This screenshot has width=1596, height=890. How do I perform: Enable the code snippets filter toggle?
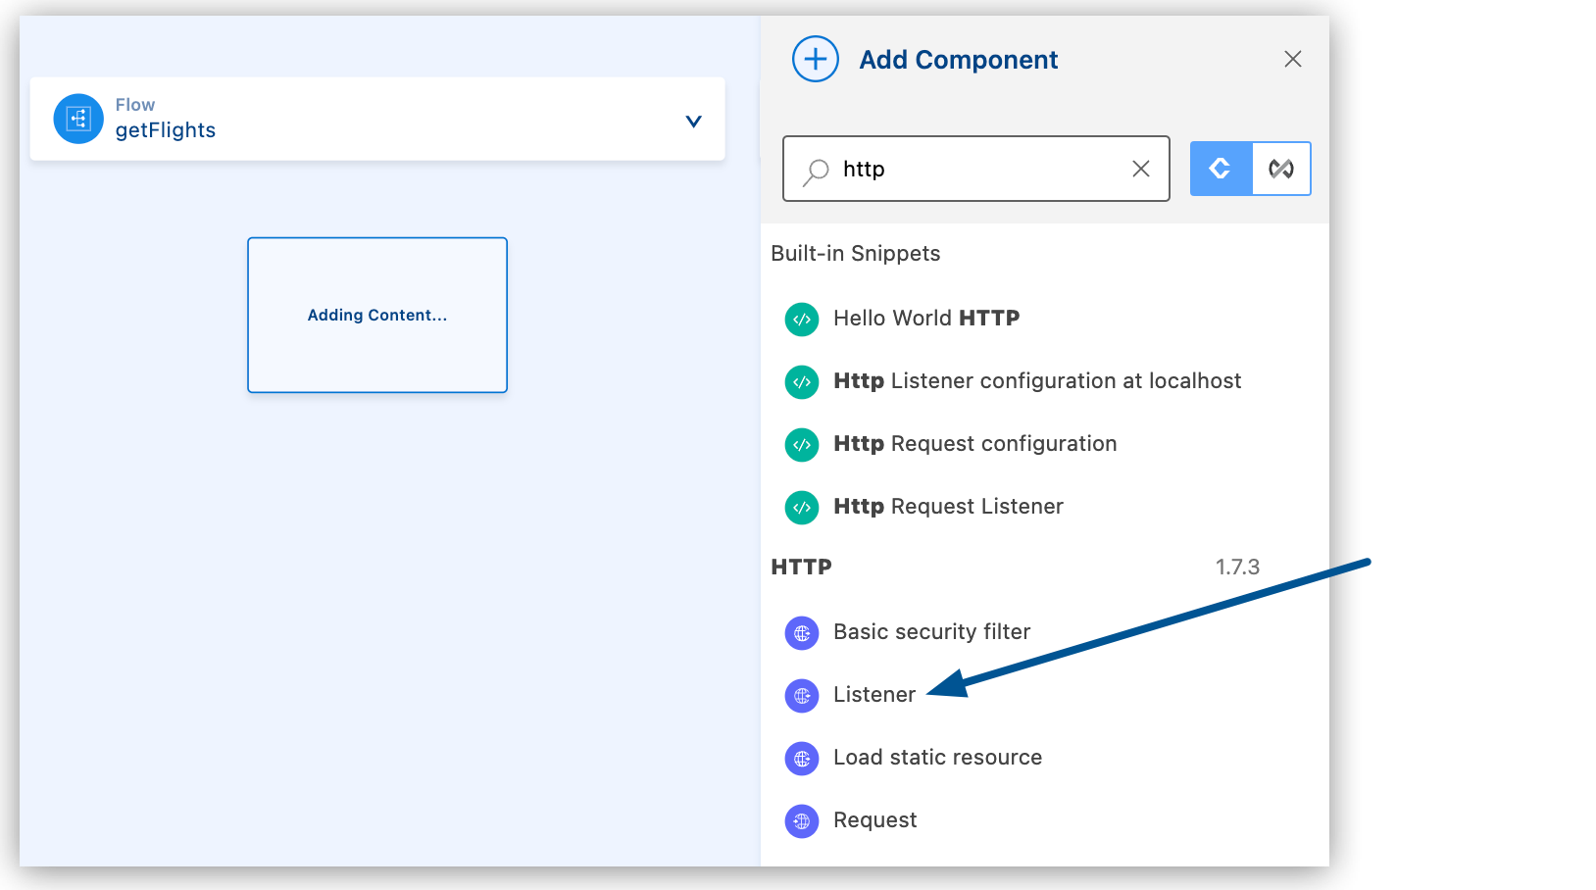click(x=1220, y=168)
